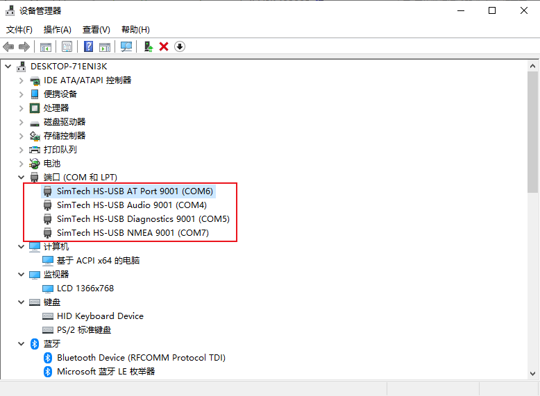This screenshot has width=540, height=396.
Task: Click the 便携设备 portable device icon
Action: [35, 94]
